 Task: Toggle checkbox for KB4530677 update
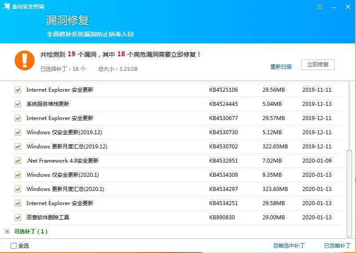[x=18, y=118]
